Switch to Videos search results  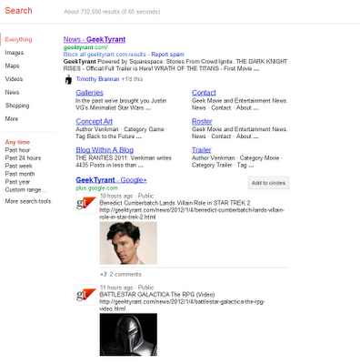[14, 79]
